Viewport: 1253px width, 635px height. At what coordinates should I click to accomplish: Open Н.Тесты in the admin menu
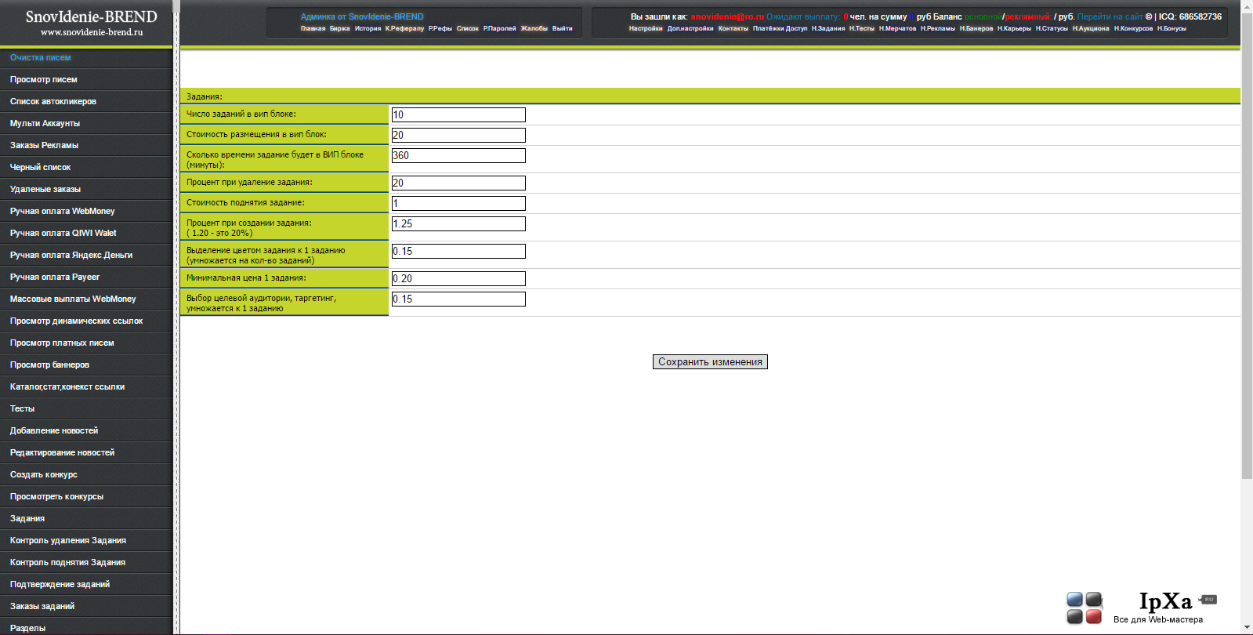[862, 29]
